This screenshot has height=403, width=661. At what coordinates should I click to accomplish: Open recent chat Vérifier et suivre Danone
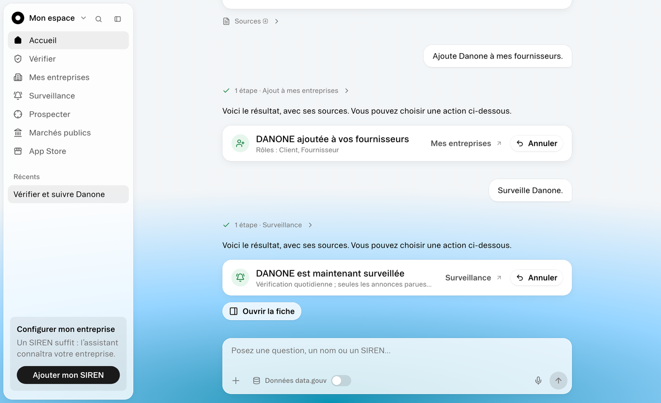coord(68,195)
